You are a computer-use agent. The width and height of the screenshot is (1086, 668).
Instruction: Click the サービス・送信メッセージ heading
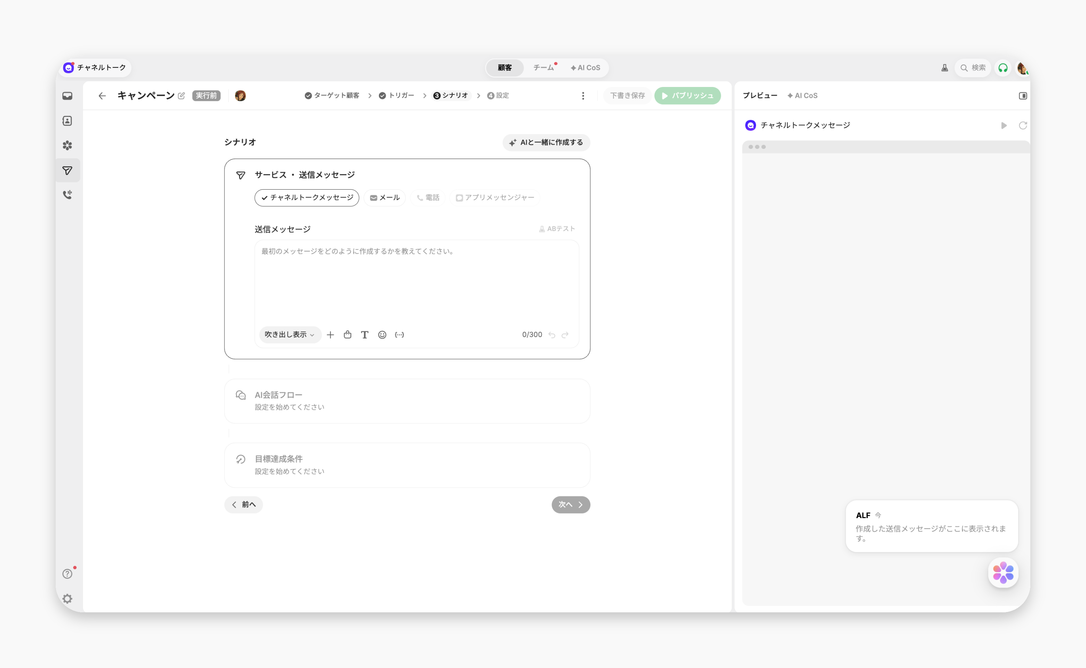305,175
